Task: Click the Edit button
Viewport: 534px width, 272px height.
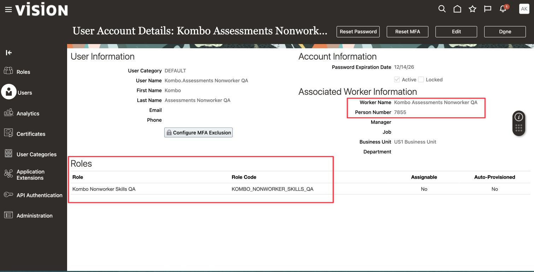Action: point(456,31)
